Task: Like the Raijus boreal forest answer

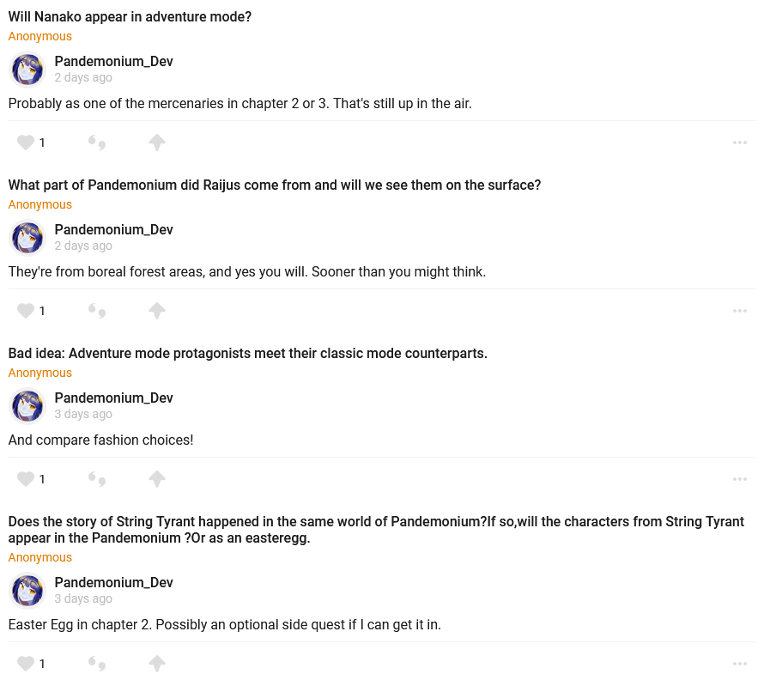Action: [x=26, y=311]
